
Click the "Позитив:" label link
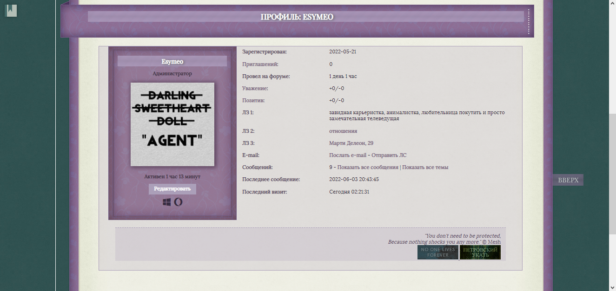(253, 100)
